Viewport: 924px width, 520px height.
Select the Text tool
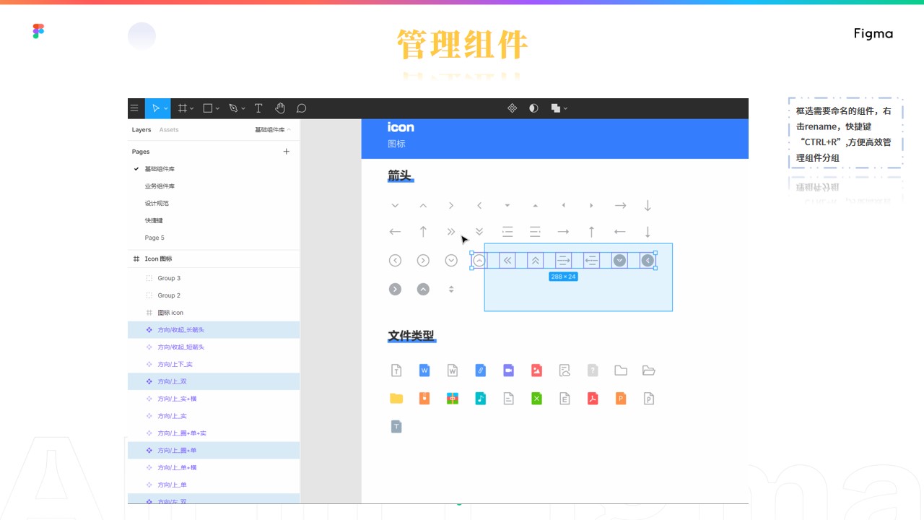[x=258, y=108]
